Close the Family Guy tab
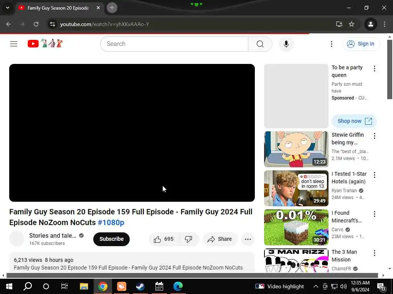Image resolution: width=393 pixels, height=294 pixels. point(98,8)
